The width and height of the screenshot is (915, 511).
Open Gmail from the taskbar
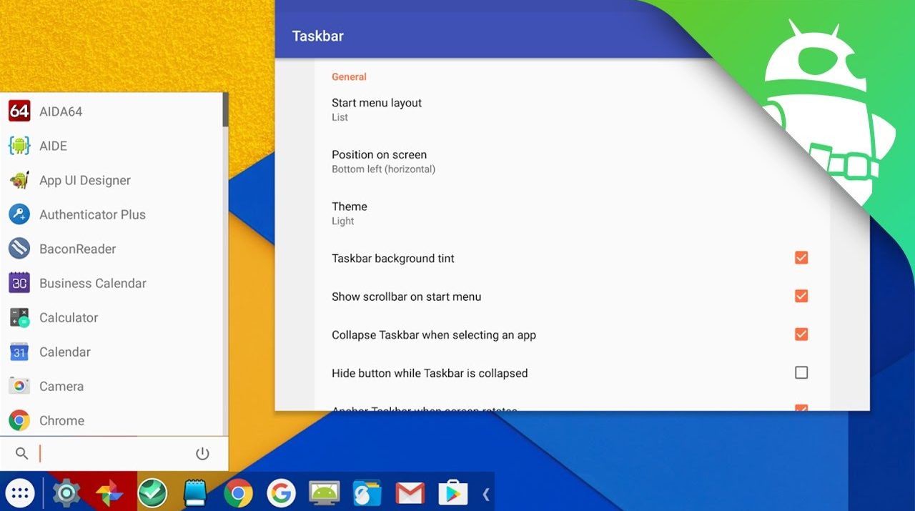tap(410, 492)
